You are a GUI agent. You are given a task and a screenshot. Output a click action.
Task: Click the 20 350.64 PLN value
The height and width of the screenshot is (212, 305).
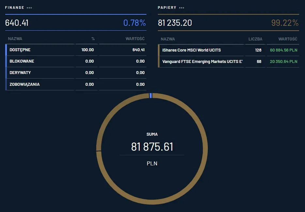click(283, 61)
